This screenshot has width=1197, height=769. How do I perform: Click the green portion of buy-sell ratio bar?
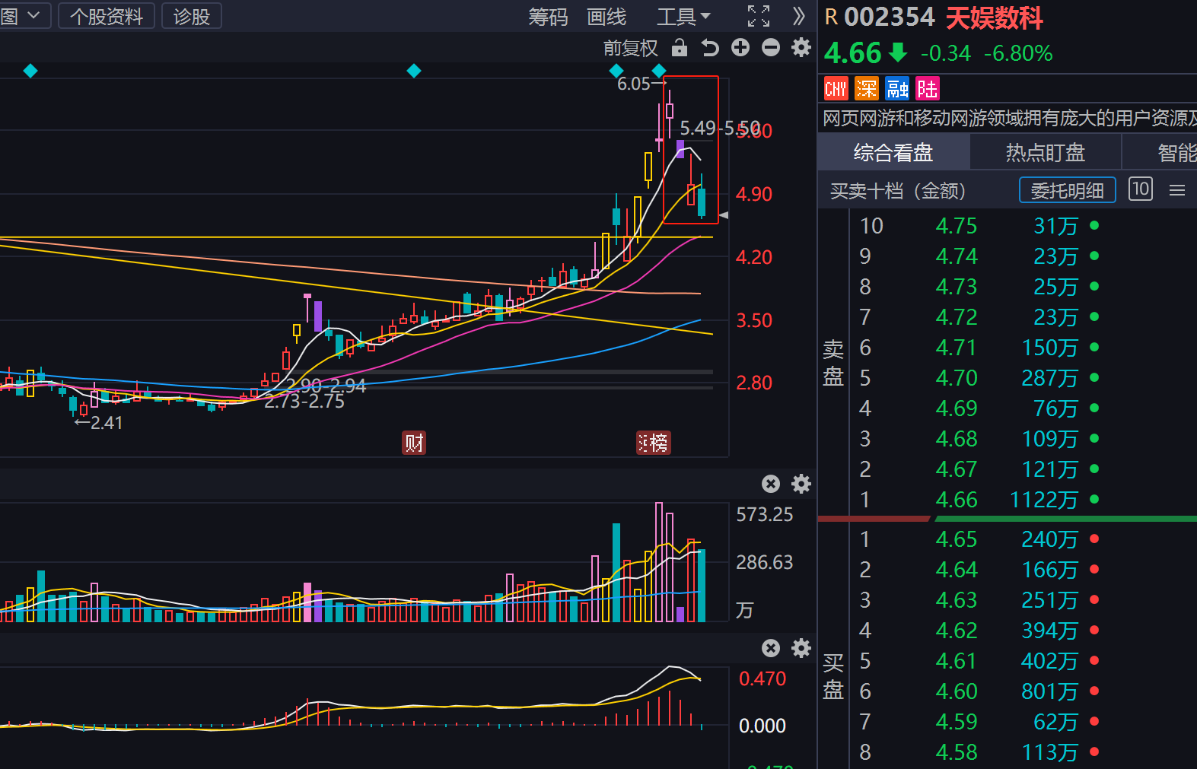pos(1065,519)
